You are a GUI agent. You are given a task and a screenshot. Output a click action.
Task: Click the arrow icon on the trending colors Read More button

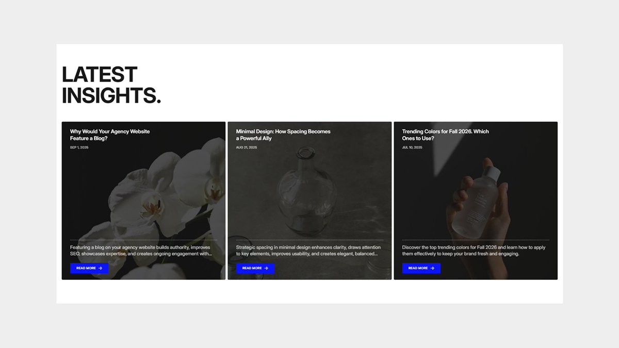[432, 268]
